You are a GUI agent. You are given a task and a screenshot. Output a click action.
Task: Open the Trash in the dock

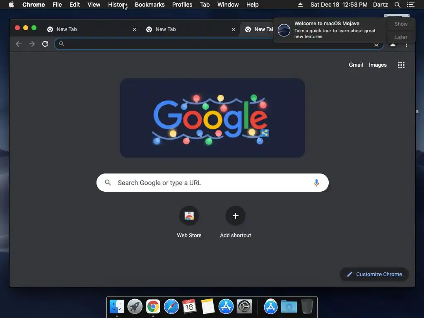(x=307, y=306)
